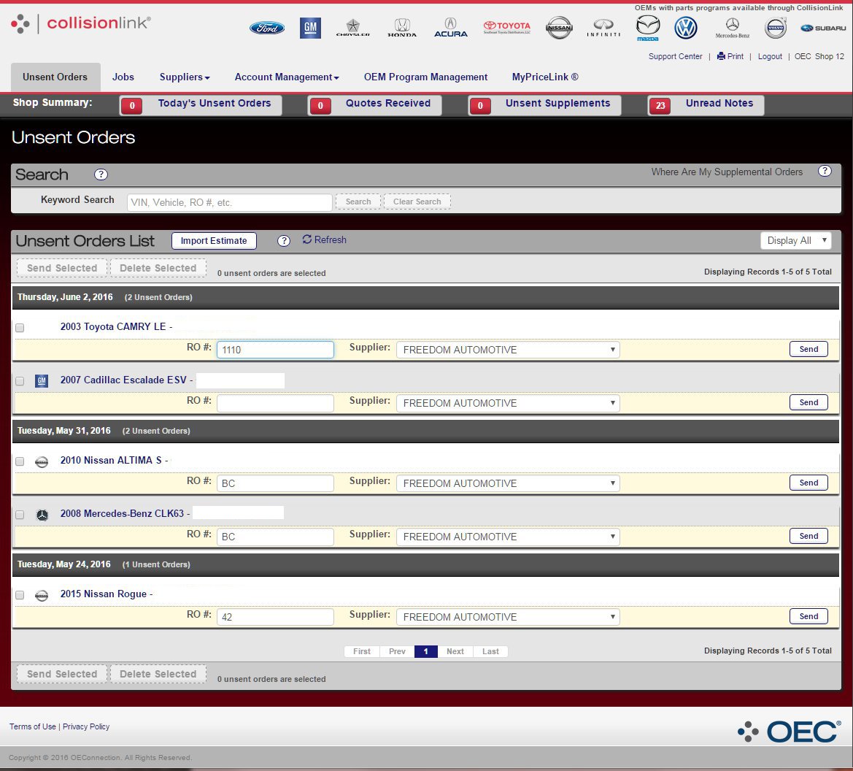853x771 pixels.
Task: Click the Toyota logo icon
Action: click(x=507, y=27)
